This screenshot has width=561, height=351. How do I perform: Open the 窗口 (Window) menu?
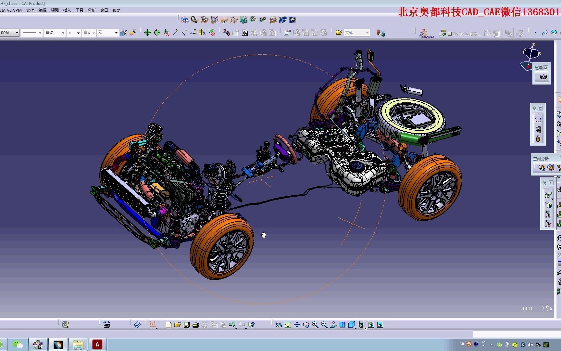pyautogui.click(x=104, y=10)
